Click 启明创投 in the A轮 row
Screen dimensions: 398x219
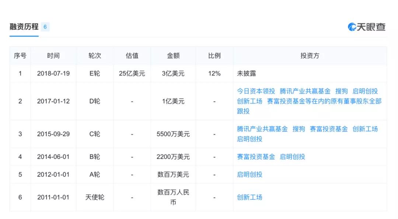pos(249,174)
